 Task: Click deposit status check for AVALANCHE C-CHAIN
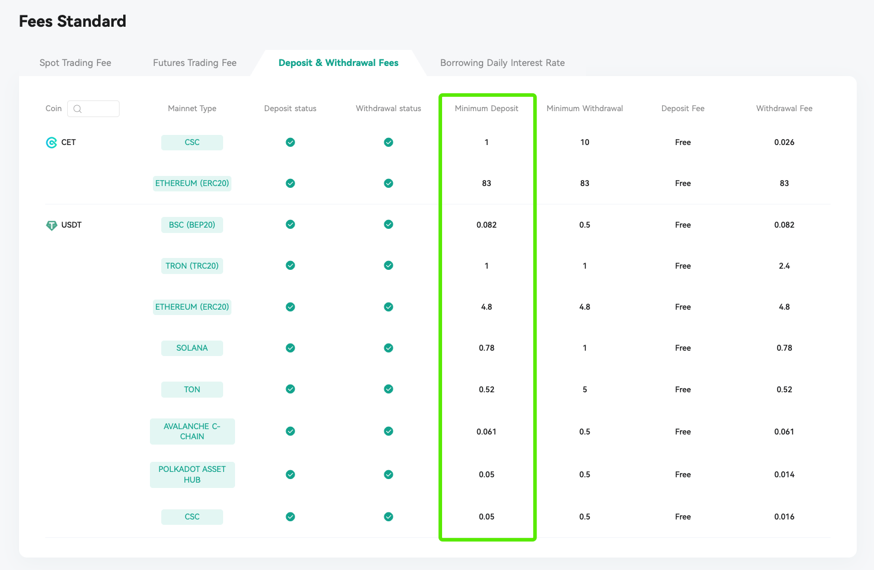coord(290,431)
